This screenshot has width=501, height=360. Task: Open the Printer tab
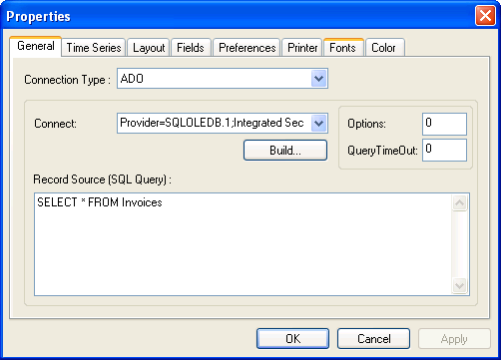pos(302,48)
